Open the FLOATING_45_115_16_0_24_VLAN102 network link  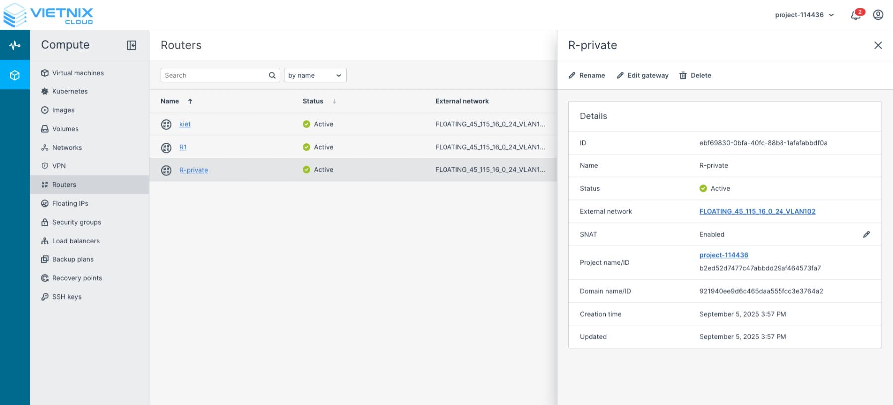[x=757, y=211]
